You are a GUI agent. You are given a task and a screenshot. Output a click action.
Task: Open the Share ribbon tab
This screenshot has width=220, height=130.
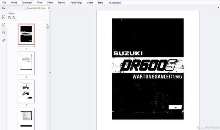click(x=90, y=2)
